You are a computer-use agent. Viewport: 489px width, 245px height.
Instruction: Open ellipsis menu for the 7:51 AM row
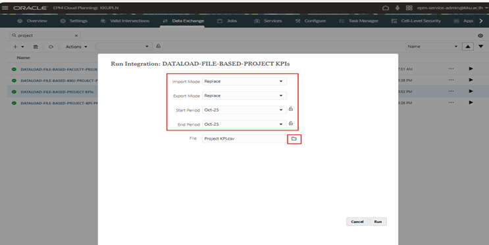point(451,68)
